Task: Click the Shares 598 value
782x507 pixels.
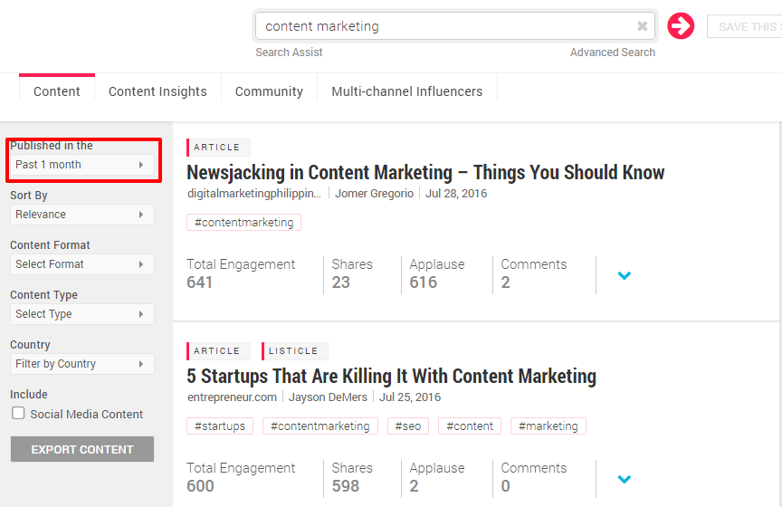Action: click(x=346, y=486)
